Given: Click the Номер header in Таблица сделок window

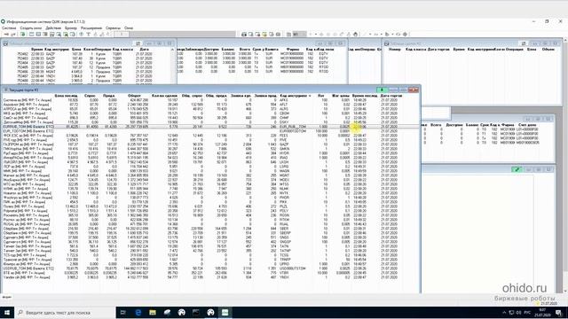Looking at the screenshot, I should point(394,50).
